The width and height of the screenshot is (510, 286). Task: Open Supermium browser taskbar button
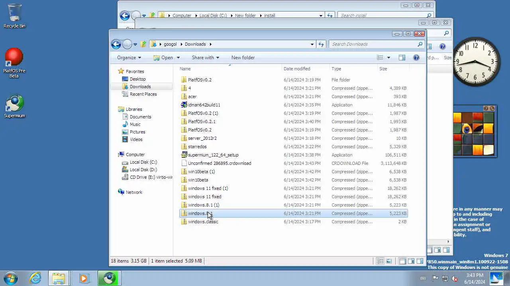pyautogui.click(x=109, y=278)
